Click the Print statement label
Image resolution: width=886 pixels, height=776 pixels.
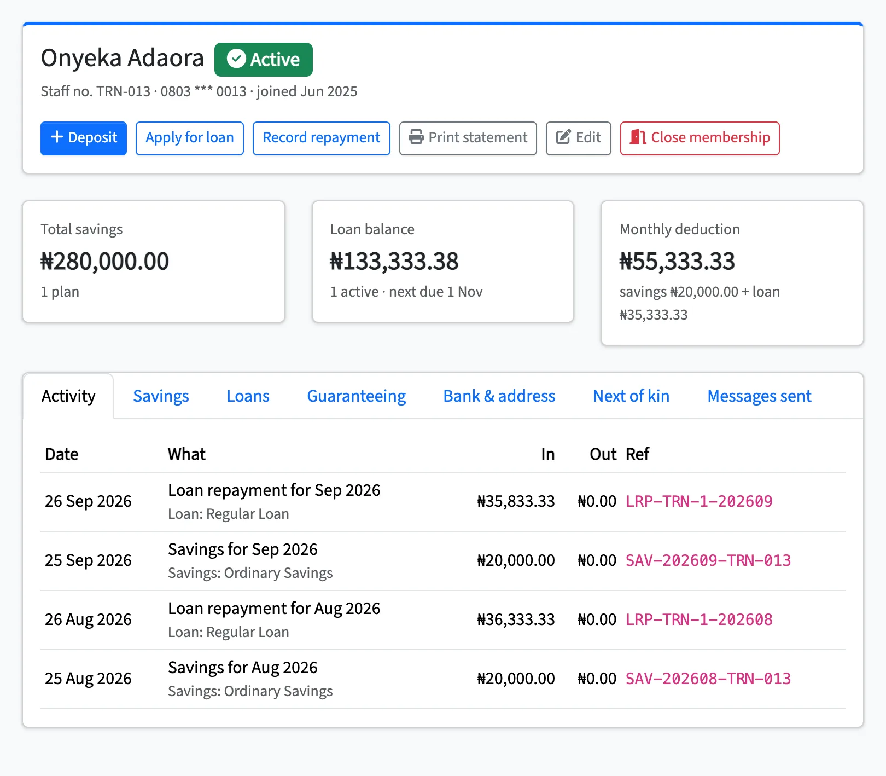coord(478,137)
